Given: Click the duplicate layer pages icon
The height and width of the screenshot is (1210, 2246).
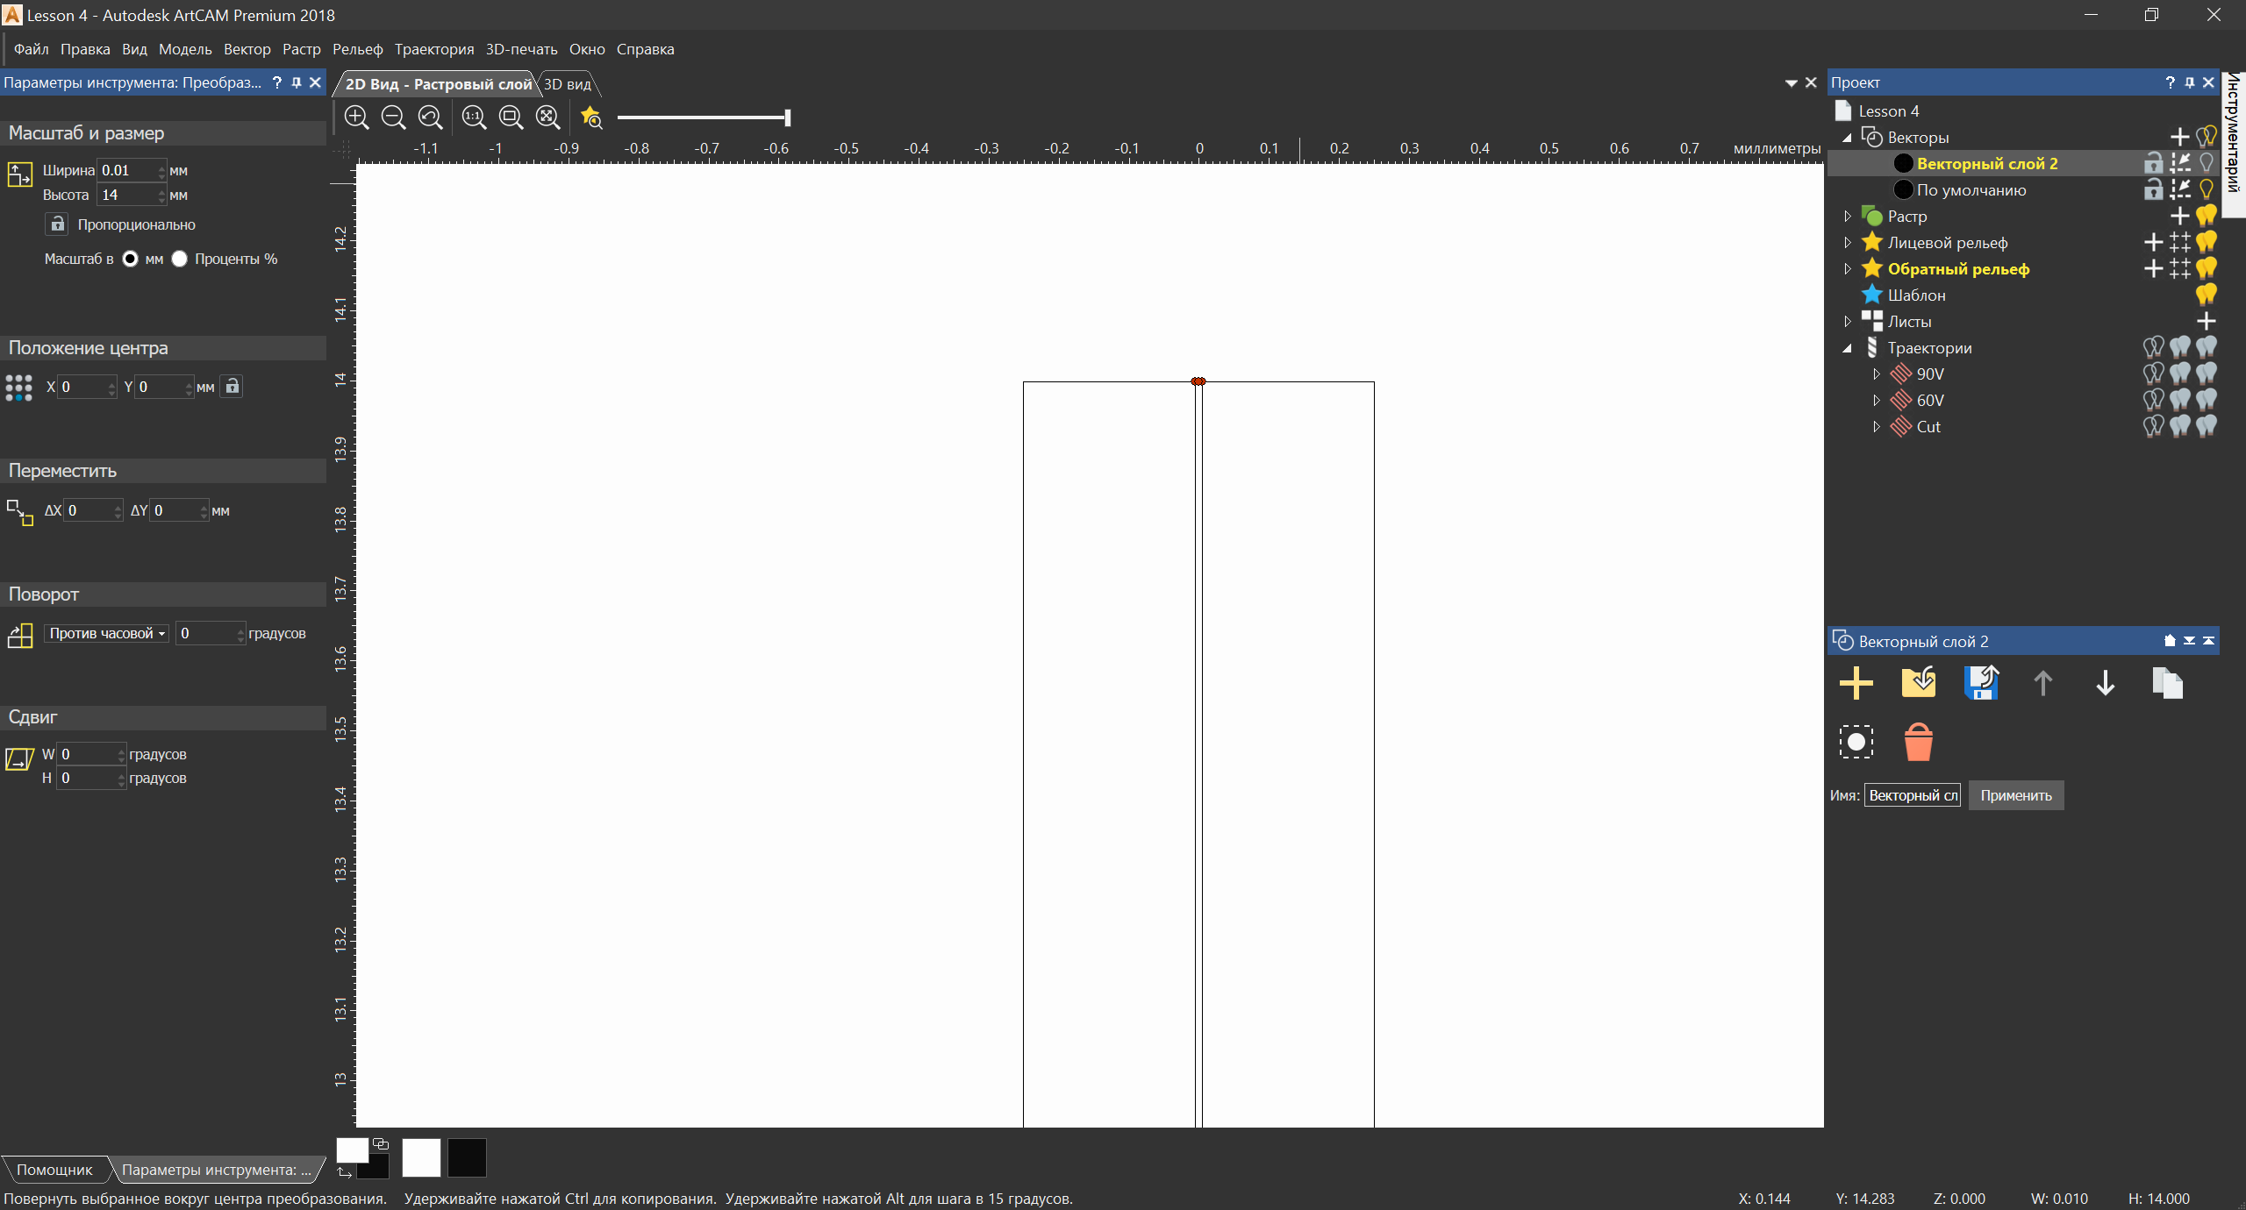Looking at the screenshot, I should (x=2167, y=683).
